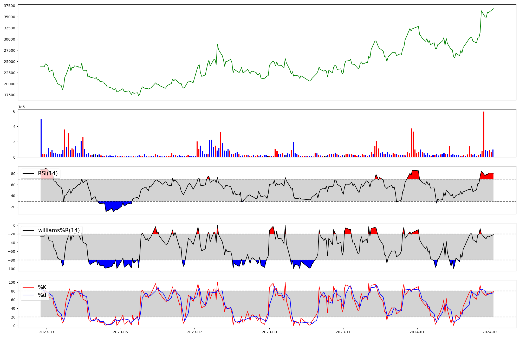Click the 2023-03 date tick label

click(47, 332)
